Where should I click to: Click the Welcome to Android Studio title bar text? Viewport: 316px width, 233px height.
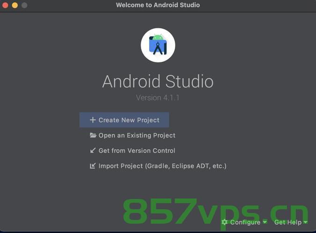coord(158,5)
